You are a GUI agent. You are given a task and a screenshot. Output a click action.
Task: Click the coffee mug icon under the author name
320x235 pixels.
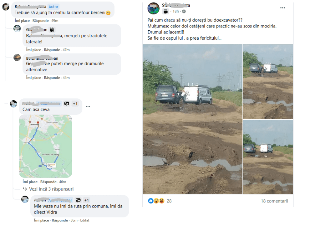coord(165,11)
